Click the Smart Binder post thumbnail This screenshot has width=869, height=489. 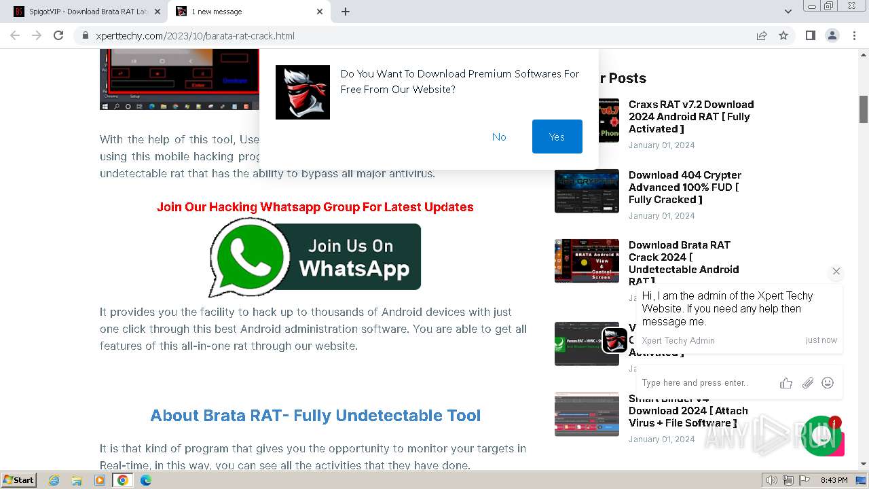[x=587, y=414]
